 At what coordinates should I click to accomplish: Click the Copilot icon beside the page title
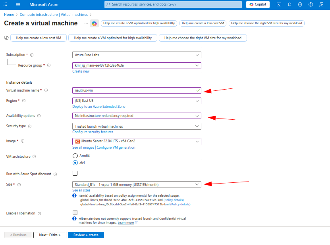[94, 23]
